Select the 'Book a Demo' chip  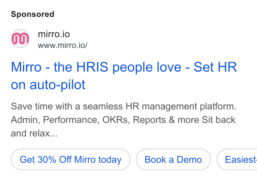(173, 159)
